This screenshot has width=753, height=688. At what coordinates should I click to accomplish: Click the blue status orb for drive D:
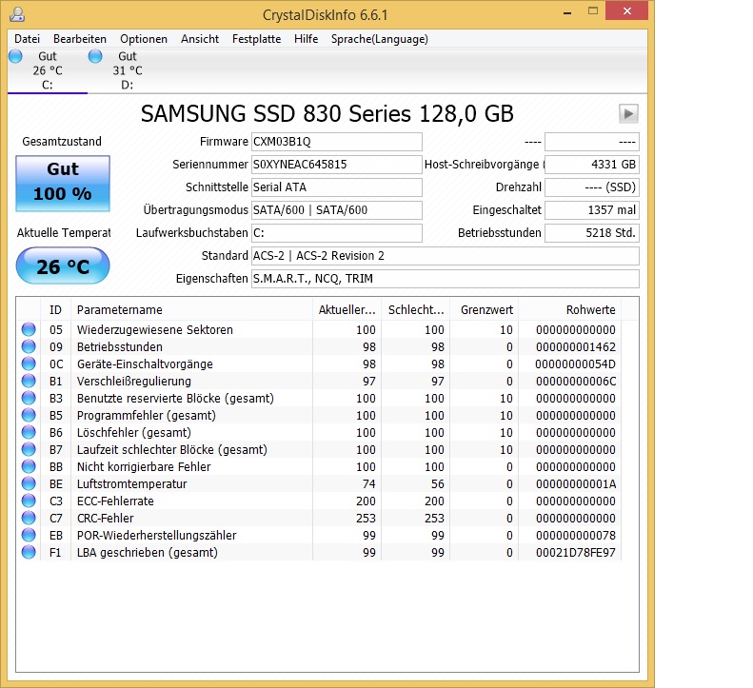pos(95,56)
